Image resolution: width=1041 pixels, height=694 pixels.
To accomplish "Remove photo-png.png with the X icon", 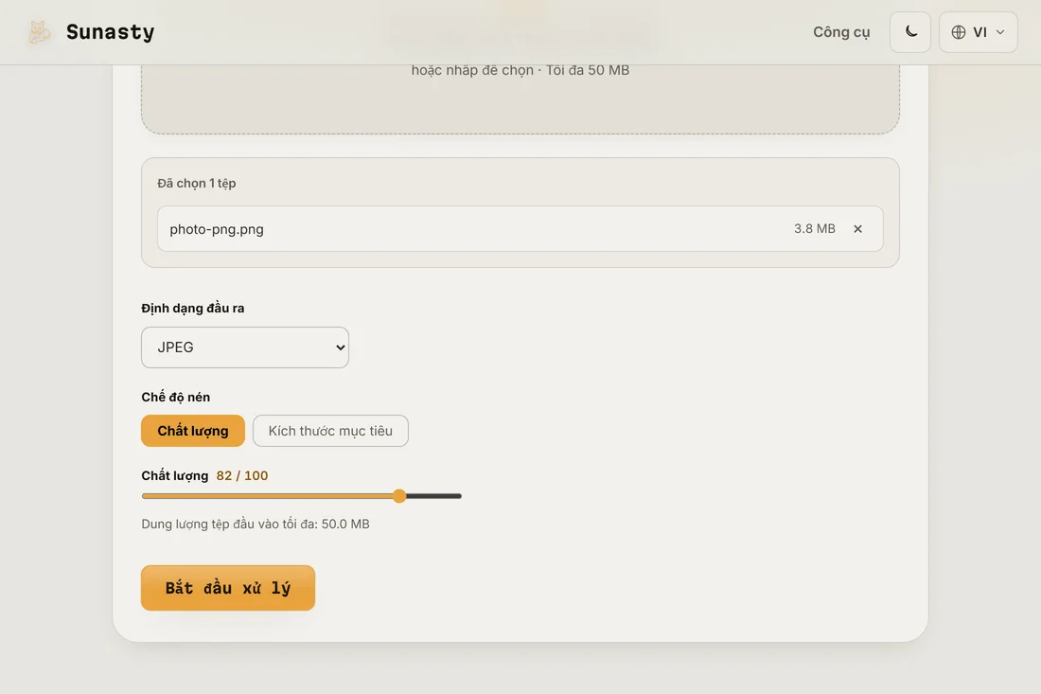I will (x=857, y=228).
